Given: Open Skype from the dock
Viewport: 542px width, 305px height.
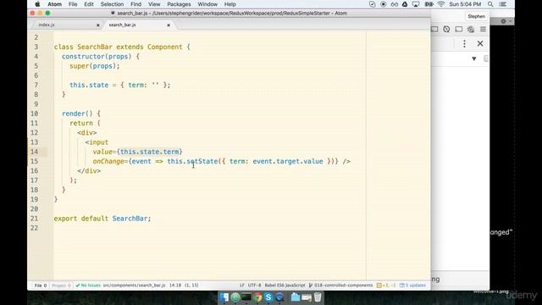Looking at the screenshot, I should click(268, 297).
